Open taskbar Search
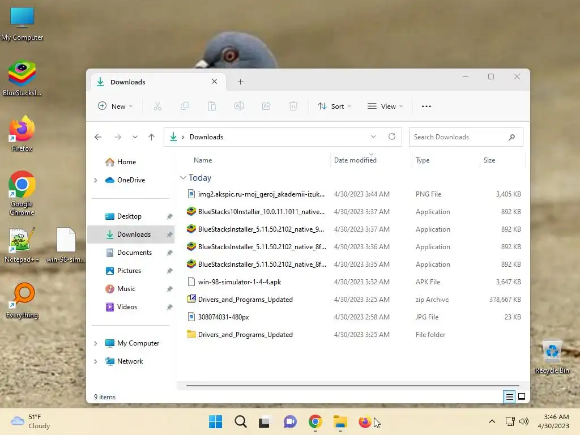Screen dimensions: 580x435 (x=240, y=421)
